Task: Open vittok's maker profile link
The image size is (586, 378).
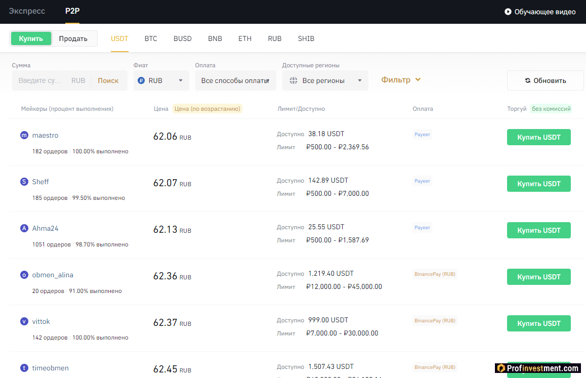Action: (x=41, y=321)
